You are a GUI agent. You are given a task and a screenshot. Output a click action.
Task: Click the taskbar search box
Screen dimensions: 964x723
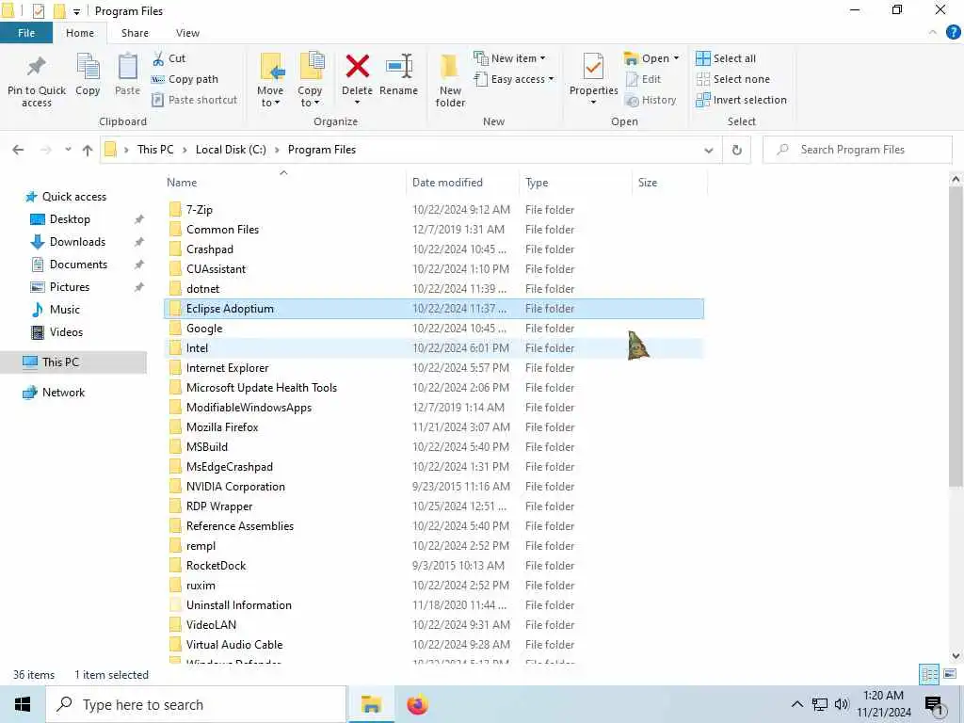196,704
